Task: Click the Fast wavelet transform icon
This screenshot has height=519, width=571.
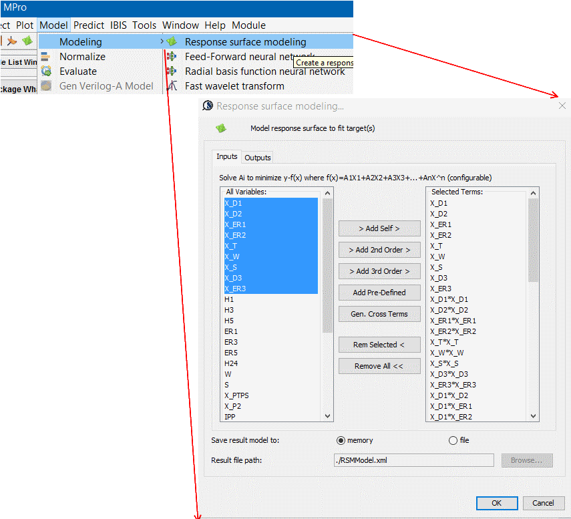Action: coord(172,86)
